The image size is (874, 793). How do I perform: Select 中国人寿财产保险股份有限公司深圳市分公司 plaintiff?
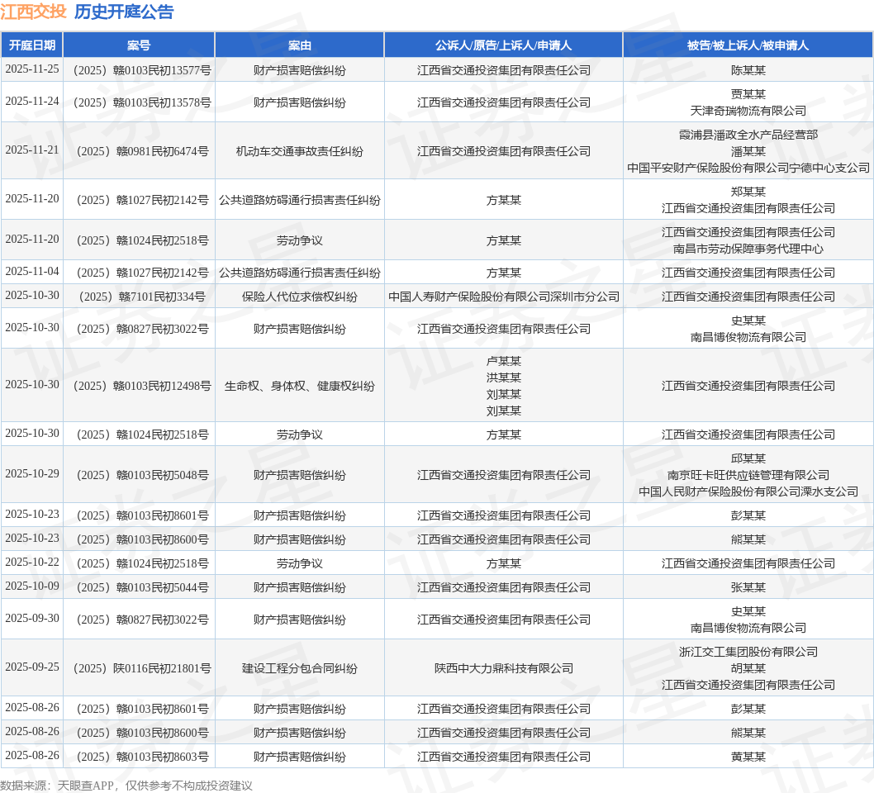(x=503, y=297)
